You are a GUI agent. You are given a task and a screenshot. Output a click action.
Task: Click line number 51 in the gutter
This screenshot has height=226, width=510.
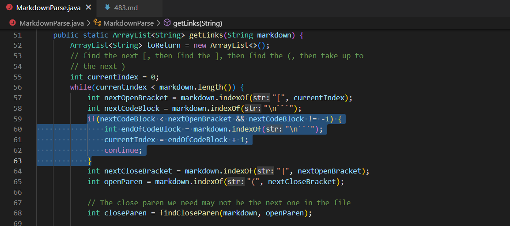18,35
